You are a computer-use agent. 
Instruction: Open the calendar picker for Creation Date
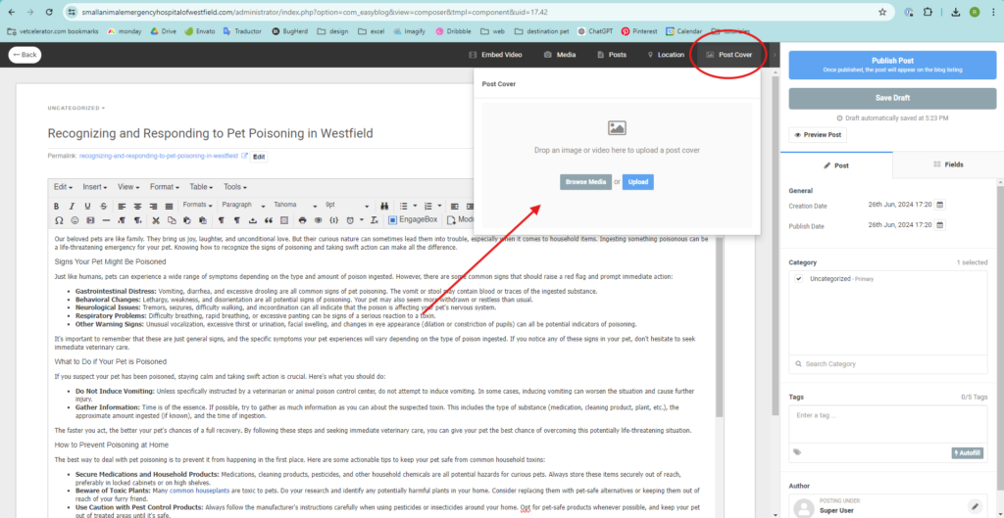939,206
